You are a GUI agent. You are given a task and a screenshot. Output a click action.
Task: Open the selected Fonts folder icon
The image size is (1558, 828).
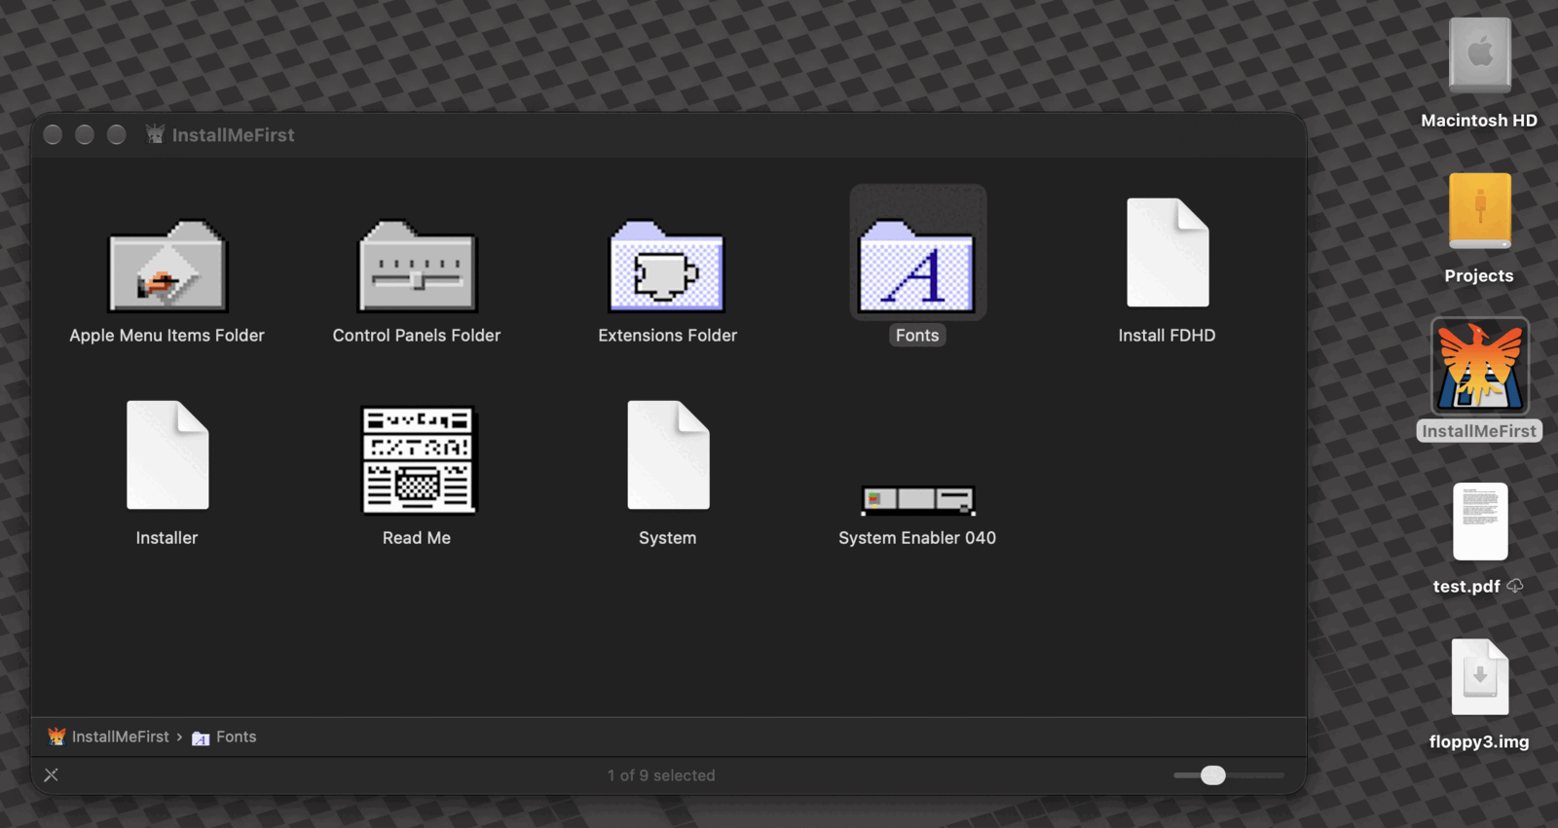click(917, 266)
